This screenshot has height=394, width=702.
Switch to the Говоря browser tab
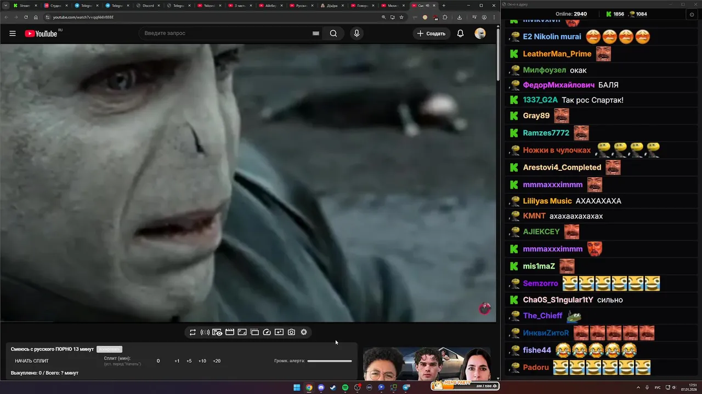(363, 5)
